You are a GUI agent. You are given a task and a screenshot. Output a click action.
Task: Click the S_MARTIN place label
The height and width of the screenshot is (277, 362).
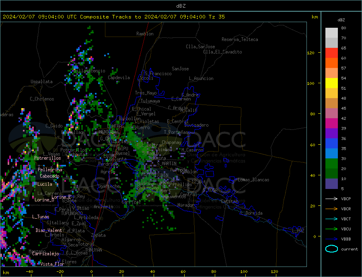[167, 164]
